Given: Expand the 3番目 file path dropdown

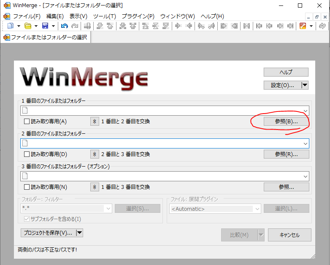Looking at the screenshot, I should (306, 177).
